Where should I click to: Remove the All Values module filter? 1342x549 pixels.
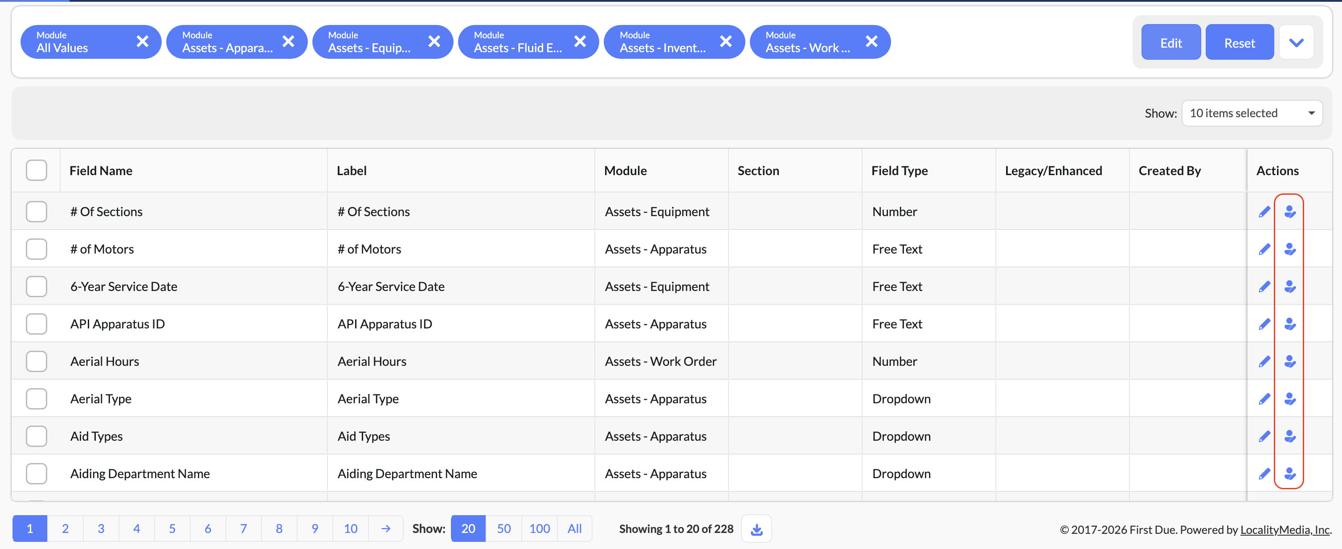click(142, 41)
